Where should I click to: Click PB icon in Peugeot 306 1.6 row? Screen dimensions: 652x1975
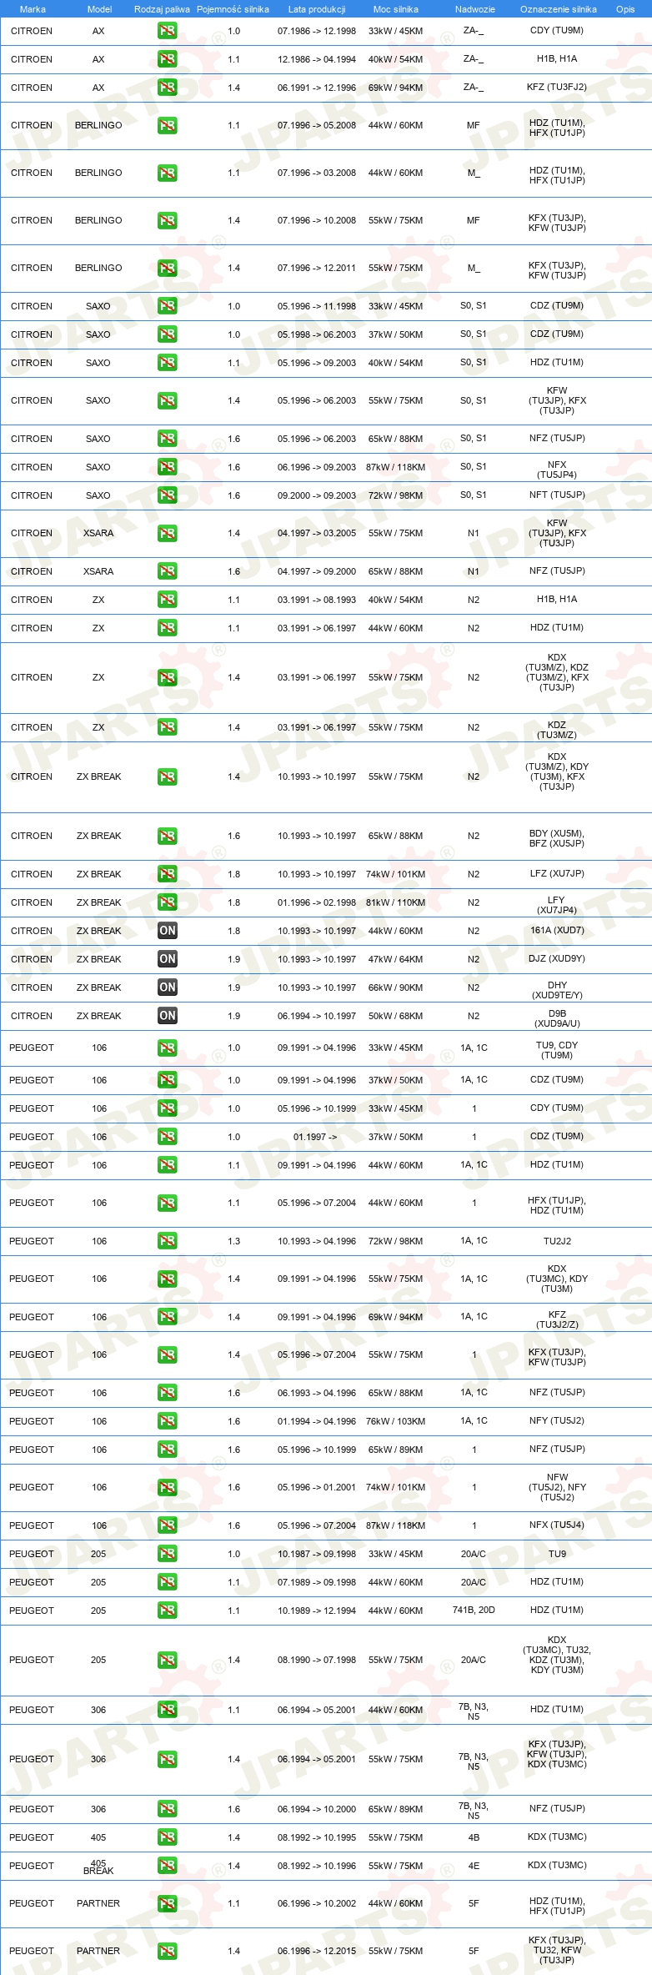[x=168, y=1809]
